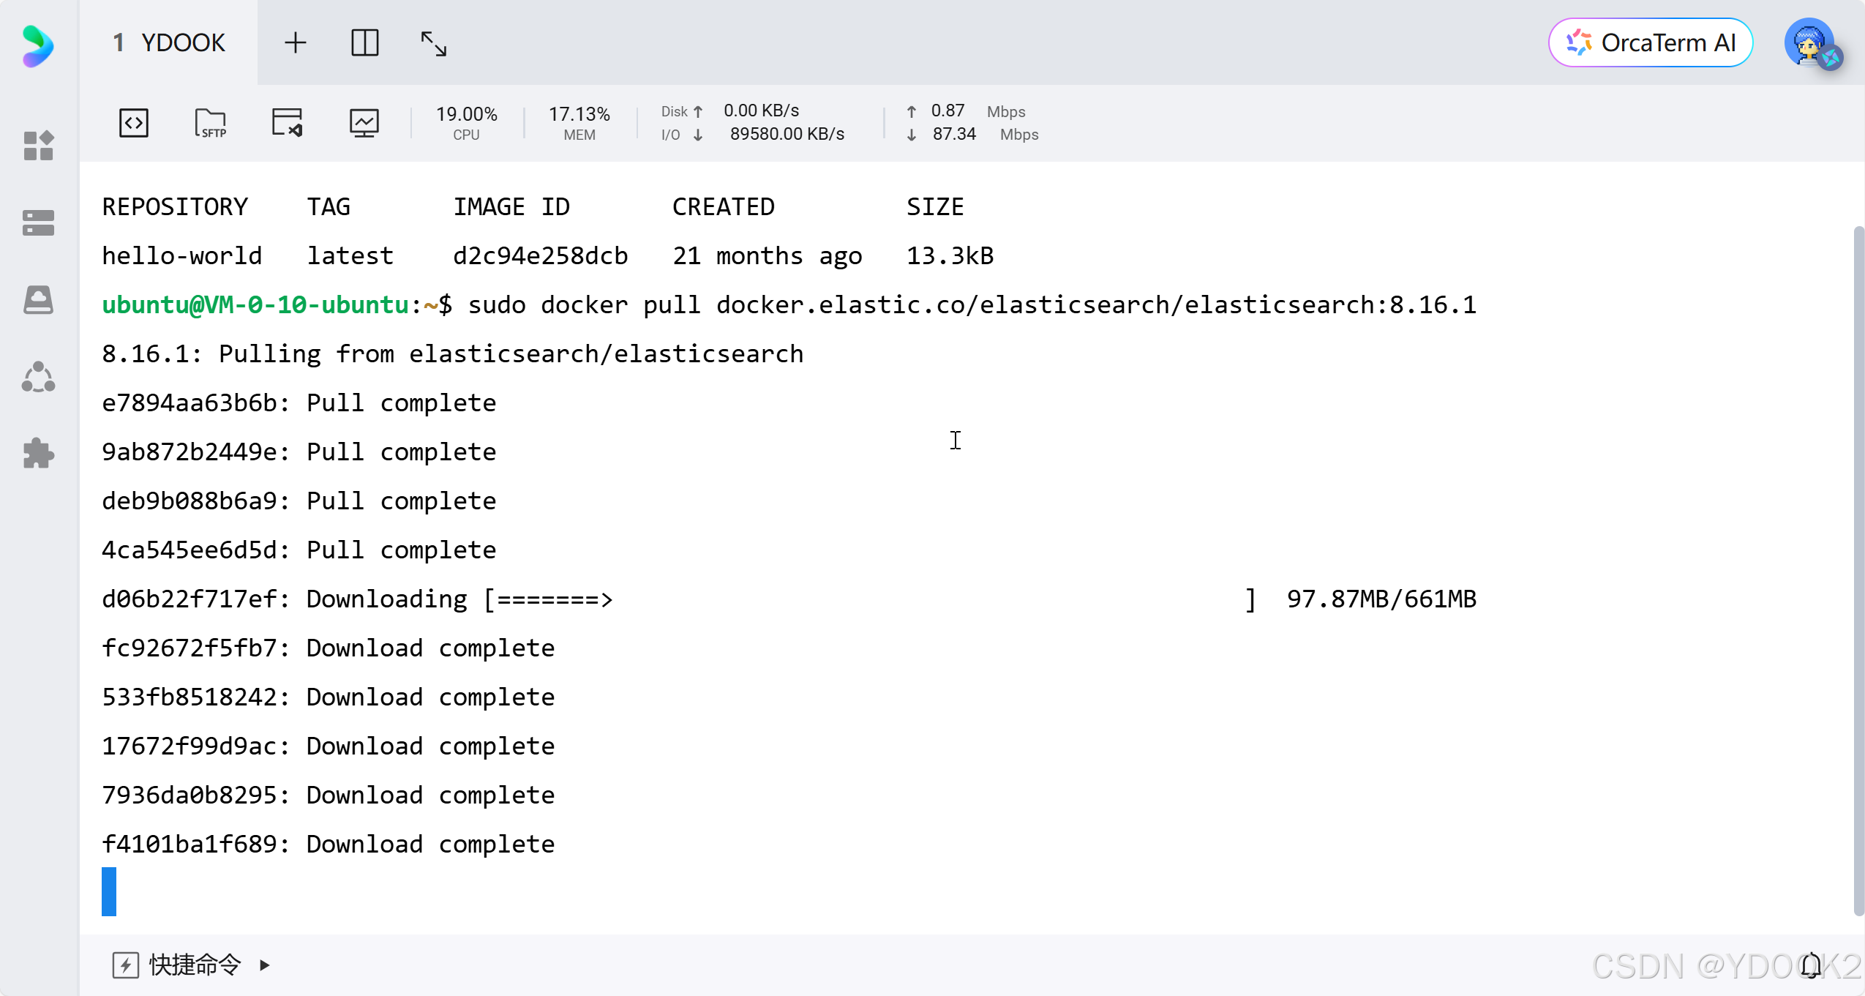This screenshot has height=996, width=1865.
Task: Open the storage panel in the sidebar
Action: click(38, 300)
